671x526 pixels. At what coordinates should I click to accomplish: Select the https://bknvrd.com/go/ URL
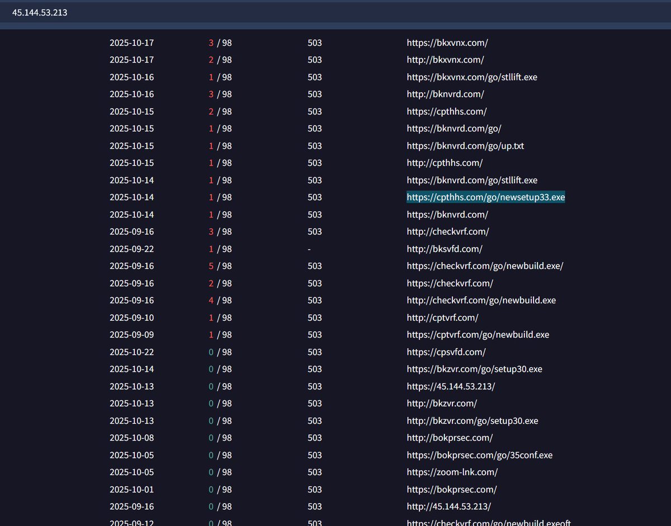click(454, 129)
